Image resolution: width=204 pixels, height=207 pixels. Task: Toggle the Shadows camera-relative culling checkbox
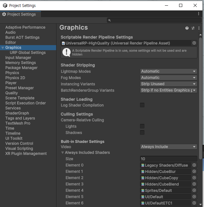coord(142,133)
